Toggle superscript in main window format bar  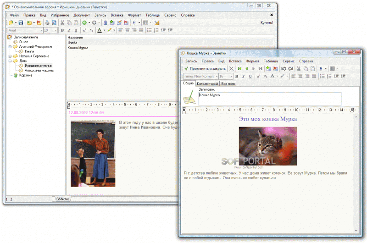coord(84,30)
